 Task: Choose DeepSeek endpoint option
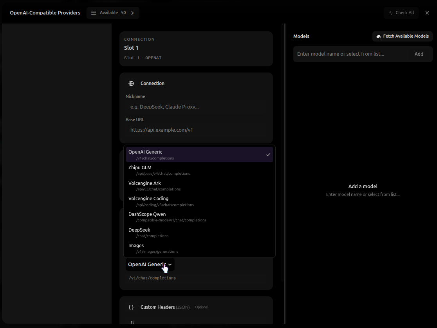[199, 233]
